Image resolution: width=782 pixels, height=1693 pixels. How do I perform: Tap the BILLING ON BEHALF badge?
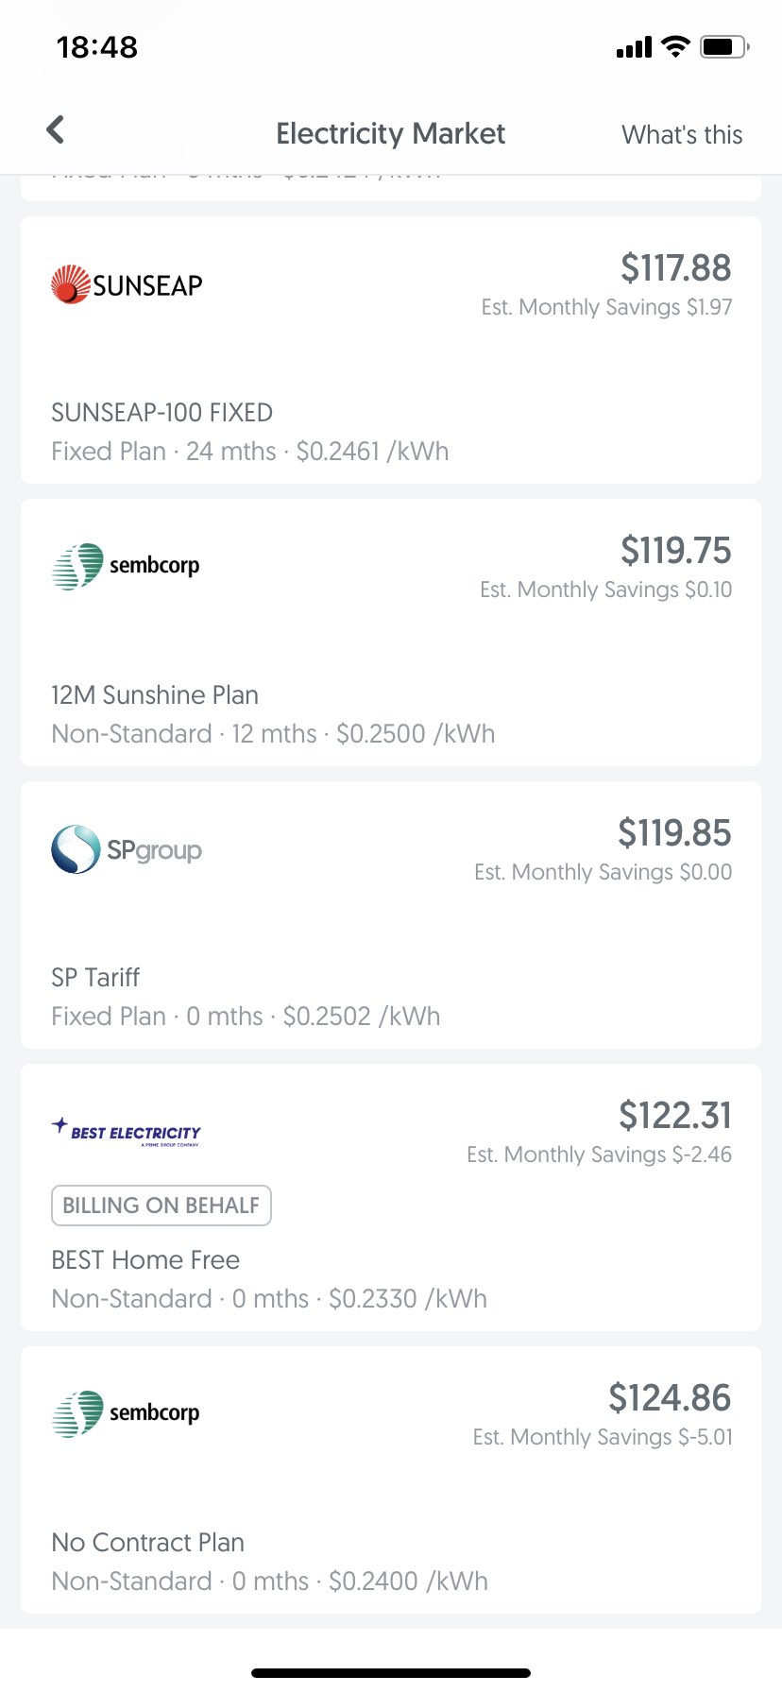[161, 1206]
